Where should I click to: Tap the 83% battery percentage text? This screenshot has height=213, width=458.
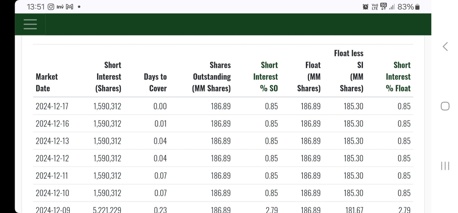[x=406, y=7]
